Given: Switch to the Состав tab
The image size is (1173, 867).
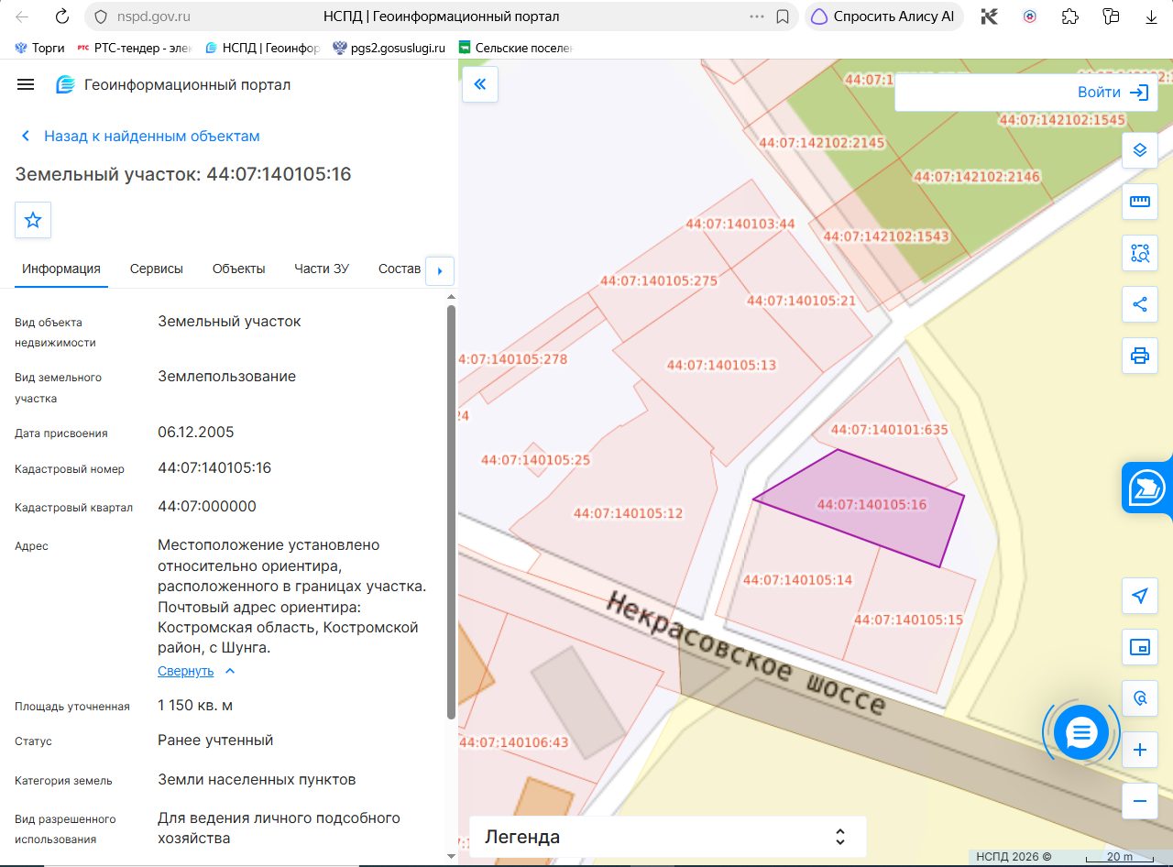Looking at the screenshot, I should [400, 269].
